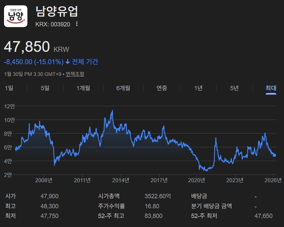
Task: Select the 1일 time range tab
Action: [9, 88]
